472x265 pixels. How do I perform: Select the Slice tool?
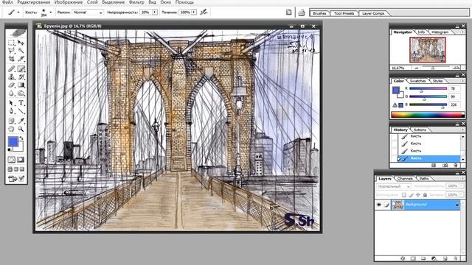pyautogui.click(x=21, y=59)
